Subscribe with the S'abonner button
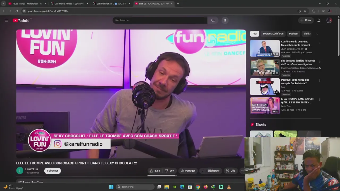Image resolution: width=340 pixels, height=191 pixels. pyautogui.click(x=53, y=171)
